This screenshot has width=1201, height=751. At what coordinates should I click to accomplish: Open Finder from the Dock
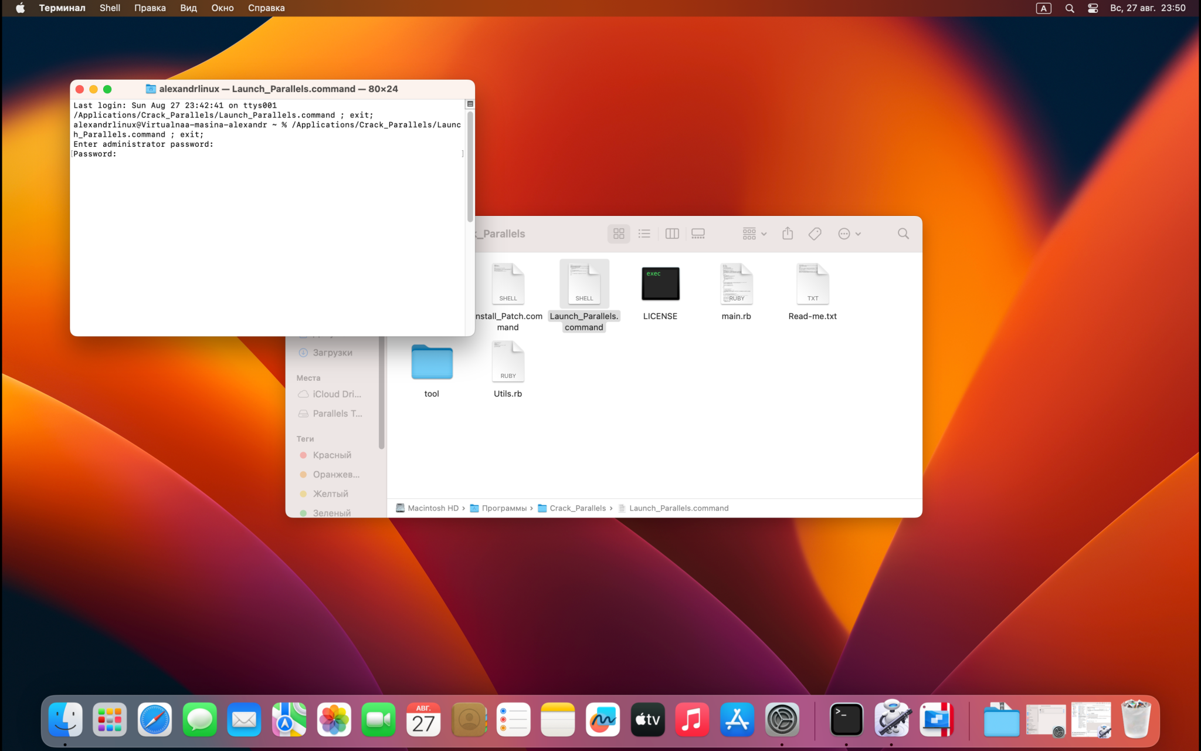click(65, 719)
